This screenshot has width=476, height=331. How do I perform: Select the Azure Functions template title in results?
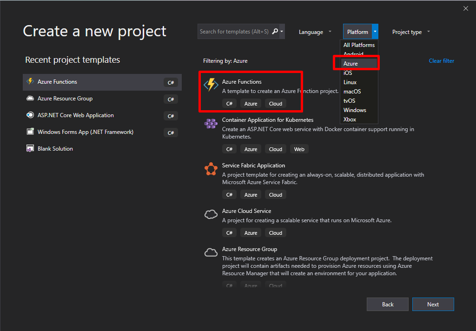(x=242, y=82)
